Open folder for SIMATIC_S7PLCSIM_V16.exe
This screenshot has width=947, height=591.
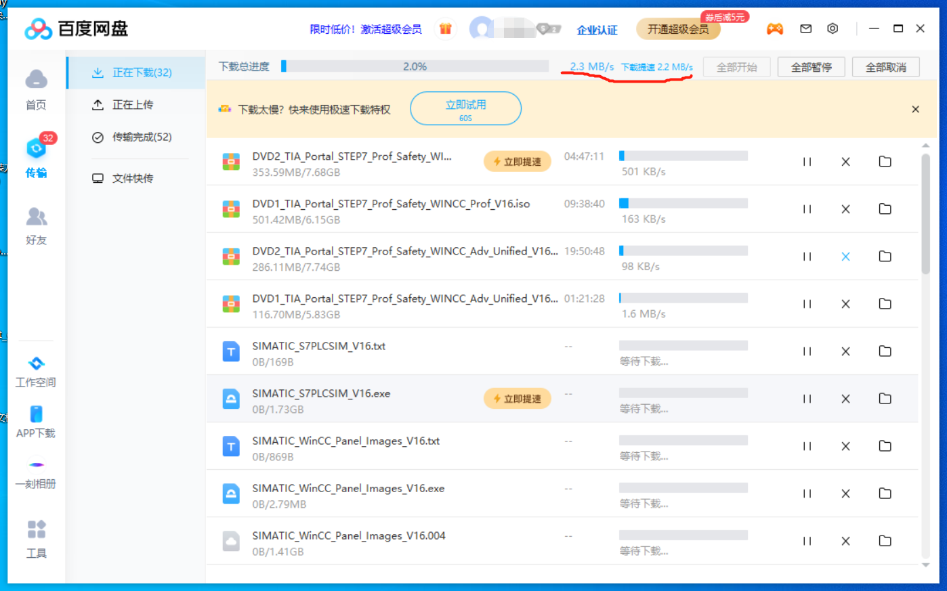885,399
